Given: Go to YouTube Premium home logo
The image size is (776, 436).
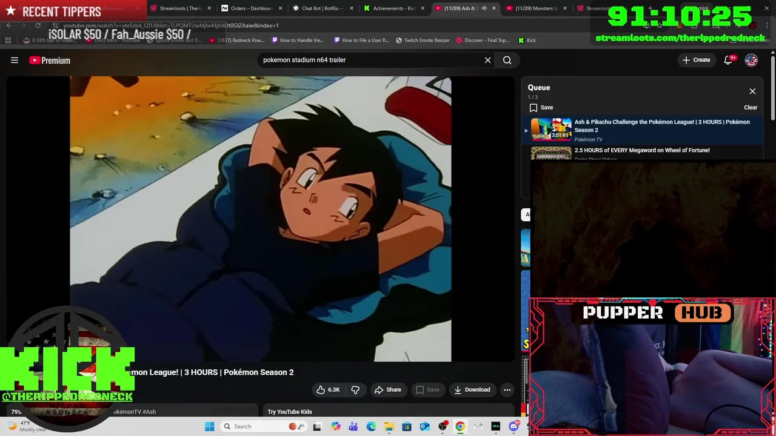Looking at the screenshot, I should (50, 60).
